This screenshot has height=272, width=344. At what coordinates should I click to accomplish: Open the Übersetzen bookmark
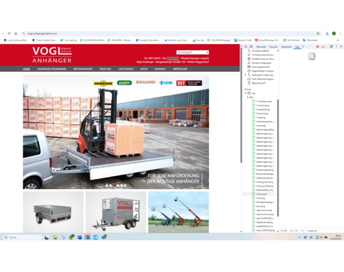click(310, 40)
